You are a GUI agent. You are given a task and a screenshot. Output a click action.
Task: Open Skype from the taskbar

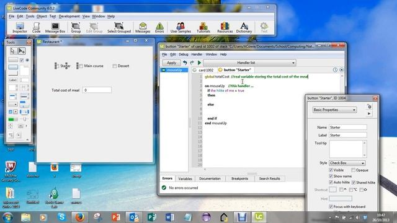(61, 217)
